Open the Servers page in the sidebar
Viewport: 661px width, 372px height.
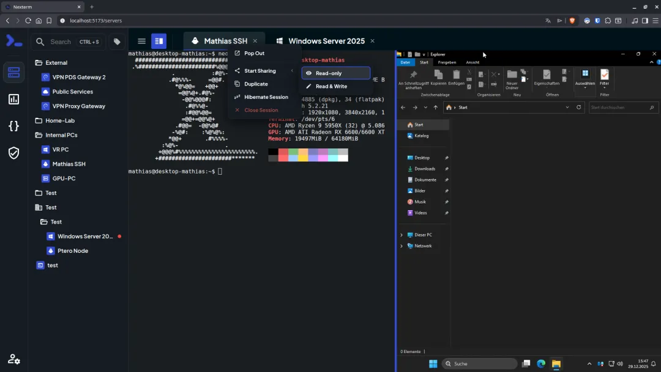tap(13, 72)
